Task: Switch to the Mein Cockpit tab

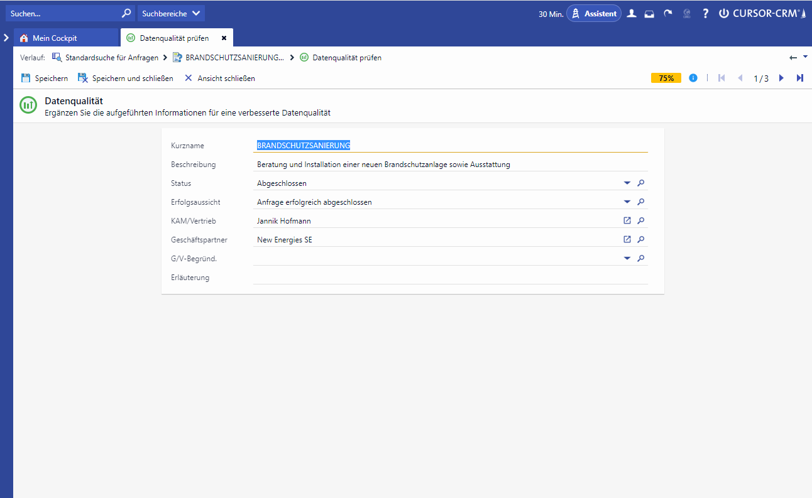Action: click(55, 38)
